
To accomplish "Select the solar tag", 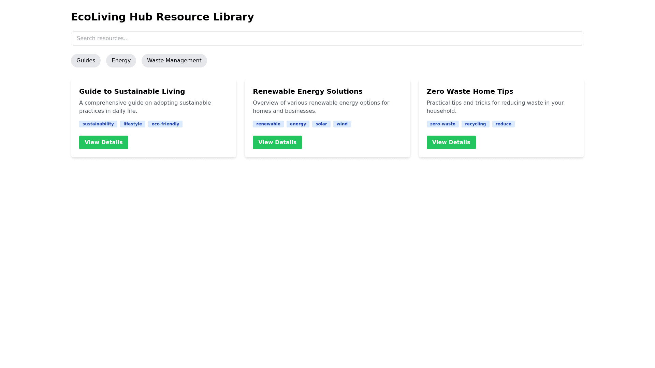I will pos(321,124).
